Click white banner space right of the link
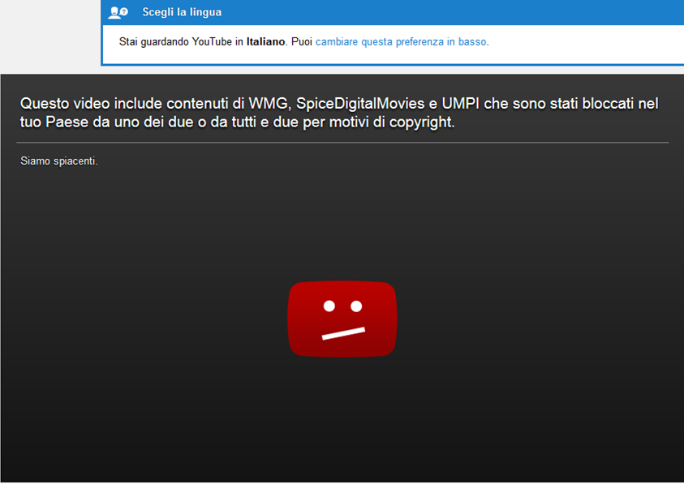Screen dimensions: 684x484 584,41
